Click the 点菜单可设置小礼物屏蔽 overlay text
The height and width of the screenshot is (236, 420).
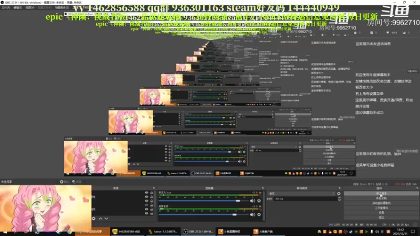[375, 165]
